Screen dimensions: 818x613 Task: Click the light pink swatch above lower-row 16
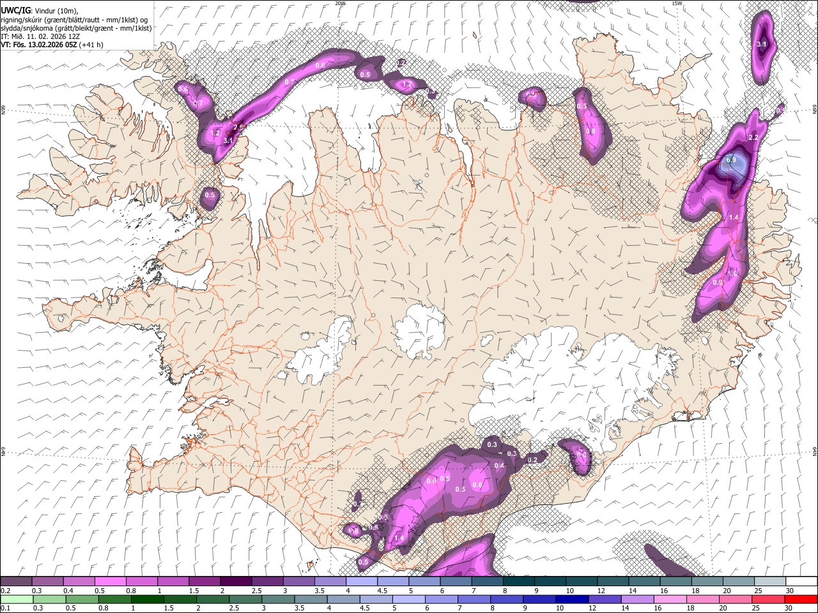(x=669, y=599)
